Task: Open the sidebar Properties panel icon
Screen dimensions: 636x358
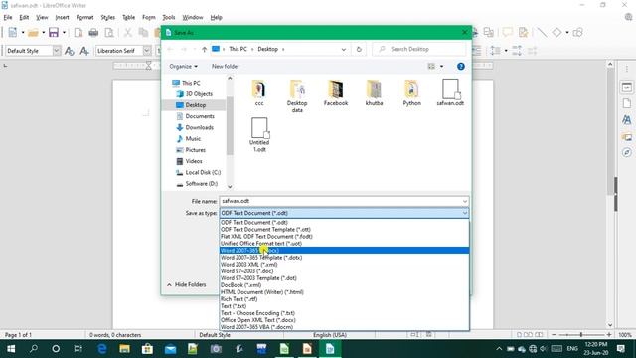Action: (627, 88)
